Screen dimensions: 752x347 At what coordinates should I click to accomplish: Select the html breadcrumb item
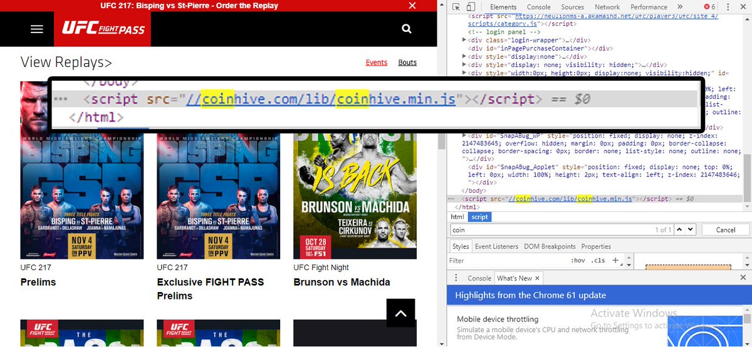(457, 217)
